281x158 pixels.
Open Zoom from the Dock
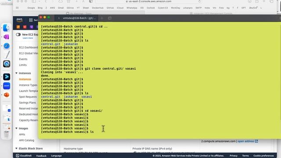[7, 86]
